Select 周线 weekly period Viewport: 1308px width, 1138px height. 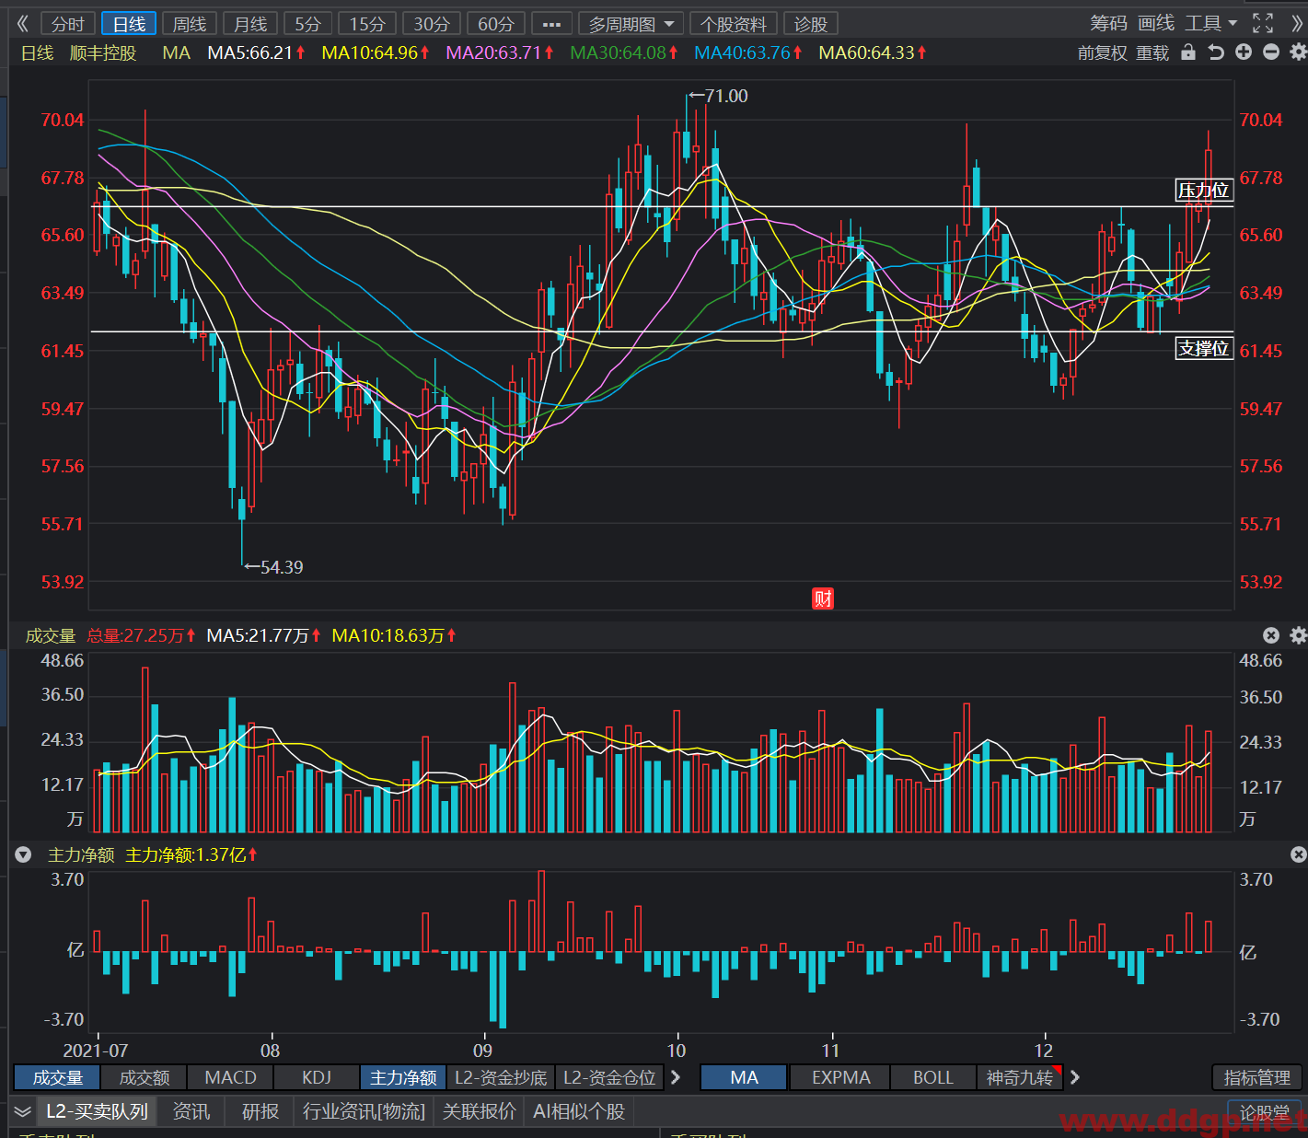(190, 24)
